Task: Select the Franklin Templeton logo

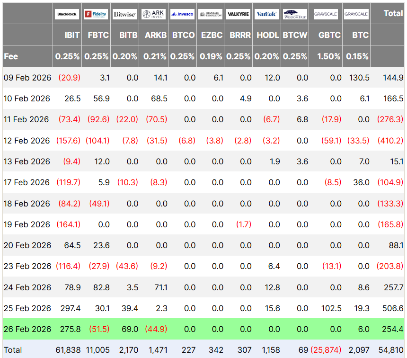Action: pyautogui.click(x=211, y=14)
